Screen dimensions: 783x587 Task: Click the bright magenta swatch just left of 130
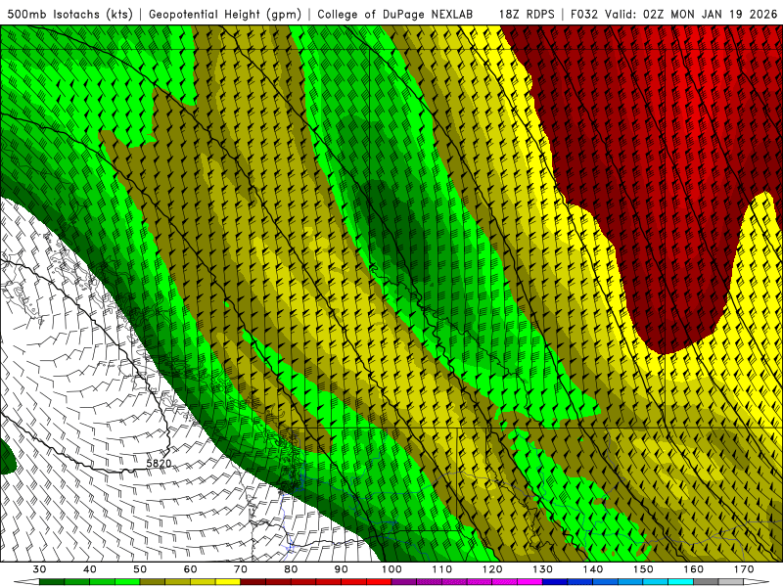point(530,582)
